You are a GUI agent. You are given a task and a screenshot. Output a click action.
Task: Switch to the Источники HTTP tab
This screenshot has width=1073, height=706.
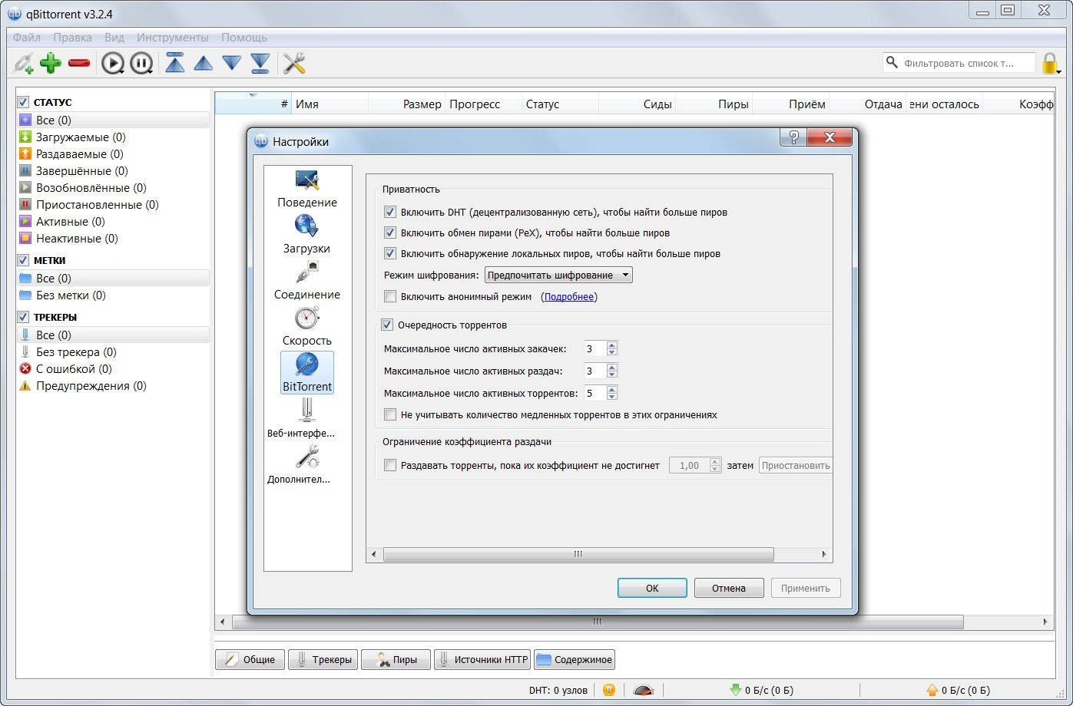482,659
